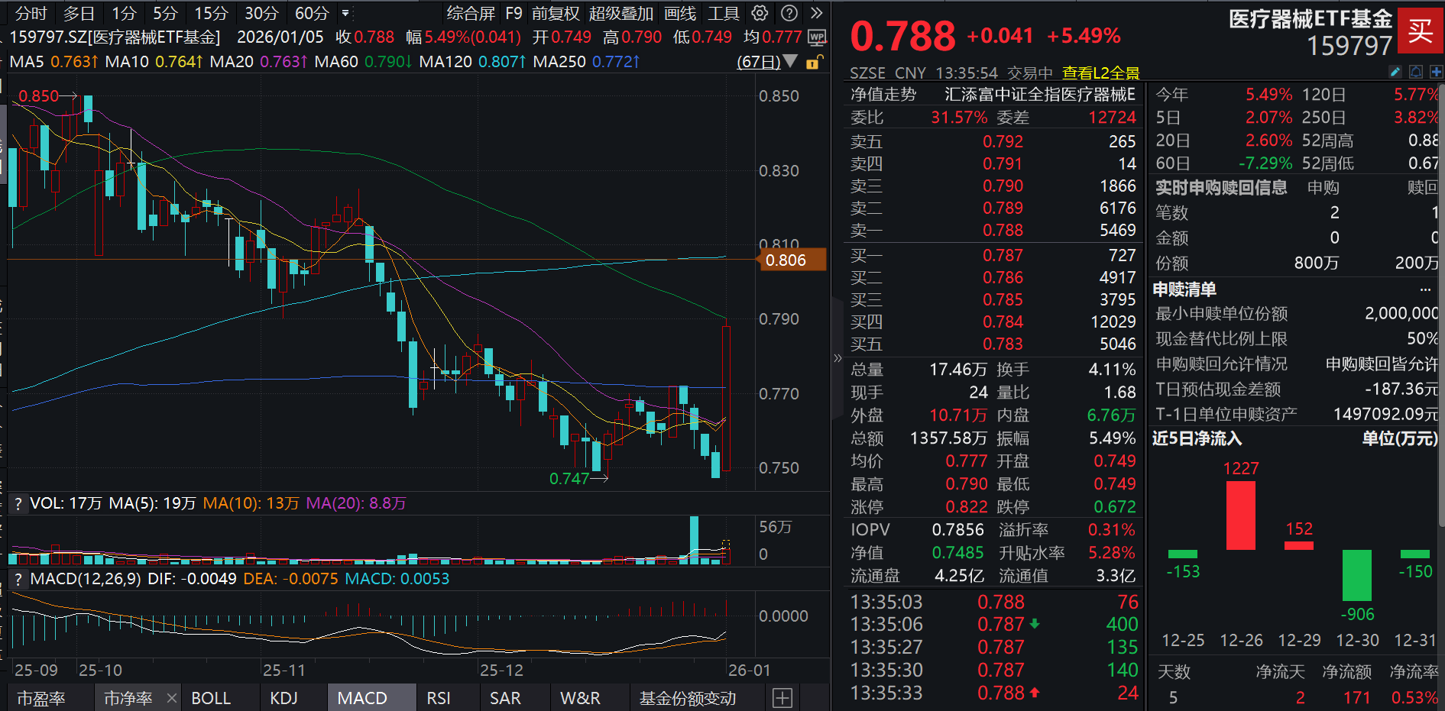This screenshot has height=711, width=1445.
Task: Open the 查看L2全景 link
Action: click(x=1100, y=73)
